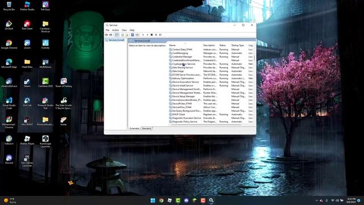Select DCOM Server Process Launcher service
The width and height of the screenshot is (364, 205).
[210, 75]
